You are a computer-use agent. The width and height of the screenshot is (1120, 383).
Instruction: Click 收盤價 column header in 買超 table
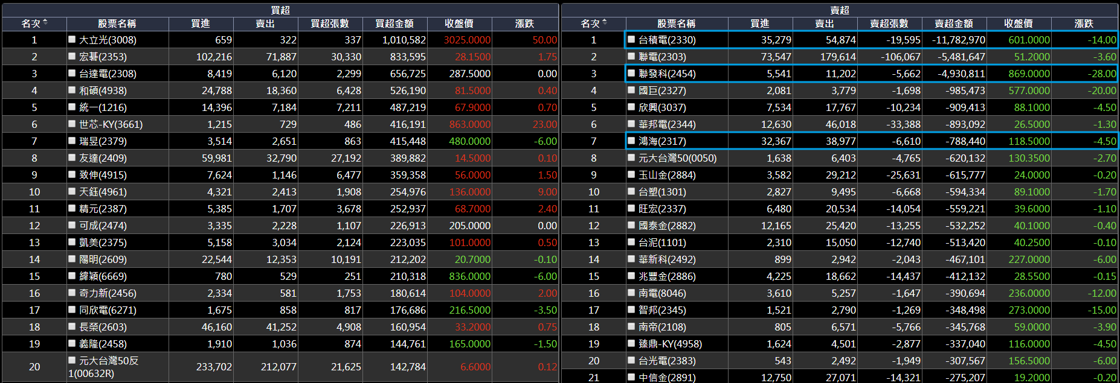click(459, 24)
